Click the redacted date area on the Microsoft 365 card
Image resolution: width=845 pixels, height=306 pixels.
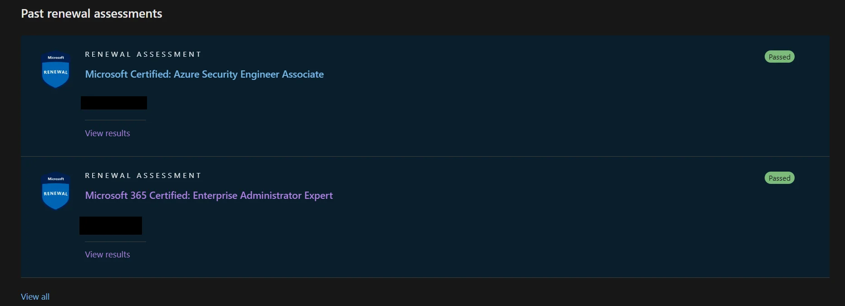coord(111,226)
